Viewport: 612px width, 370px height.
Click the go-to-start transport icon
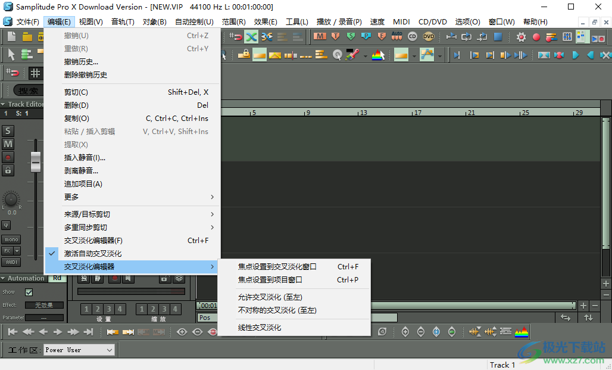pyautogui.click(x=12, y=332)
